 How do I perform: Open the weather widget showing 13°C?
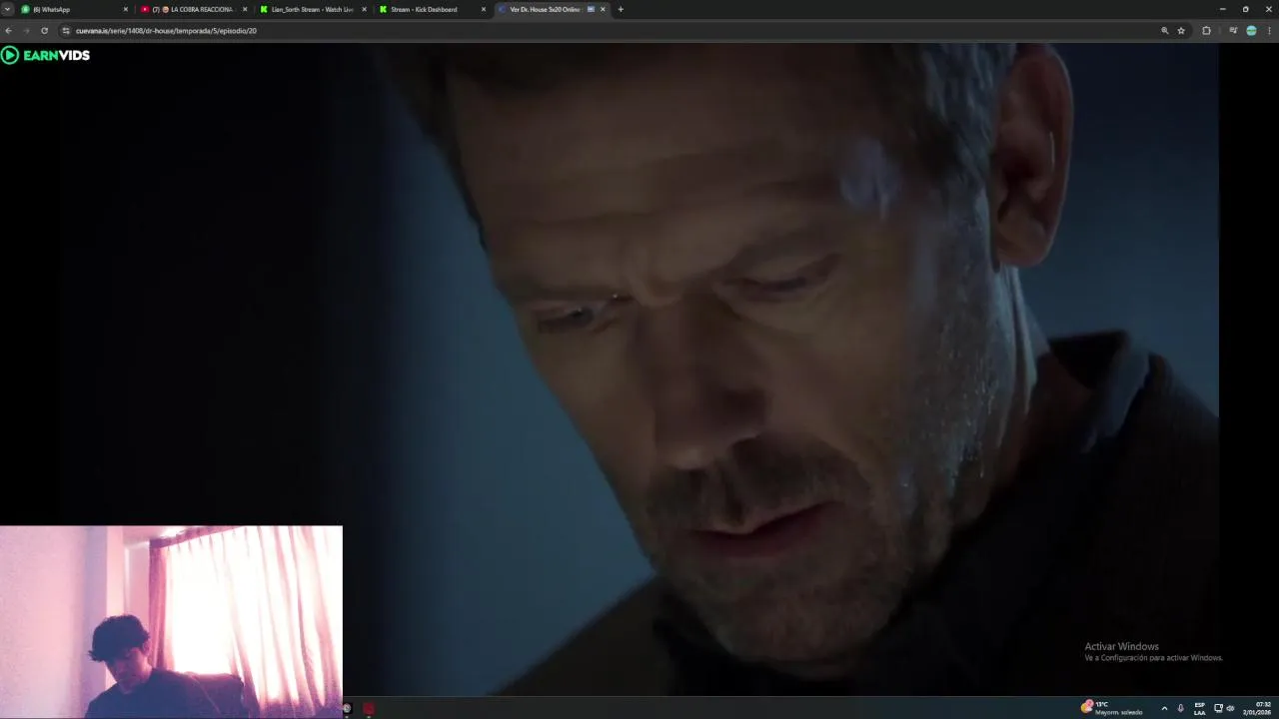tap(1111, 708)
